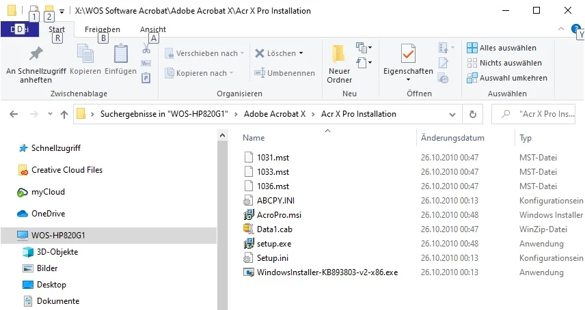Click the history icon in Öffnen group
The width and height of the screenshot is (585, 310).
pos(444,79)
